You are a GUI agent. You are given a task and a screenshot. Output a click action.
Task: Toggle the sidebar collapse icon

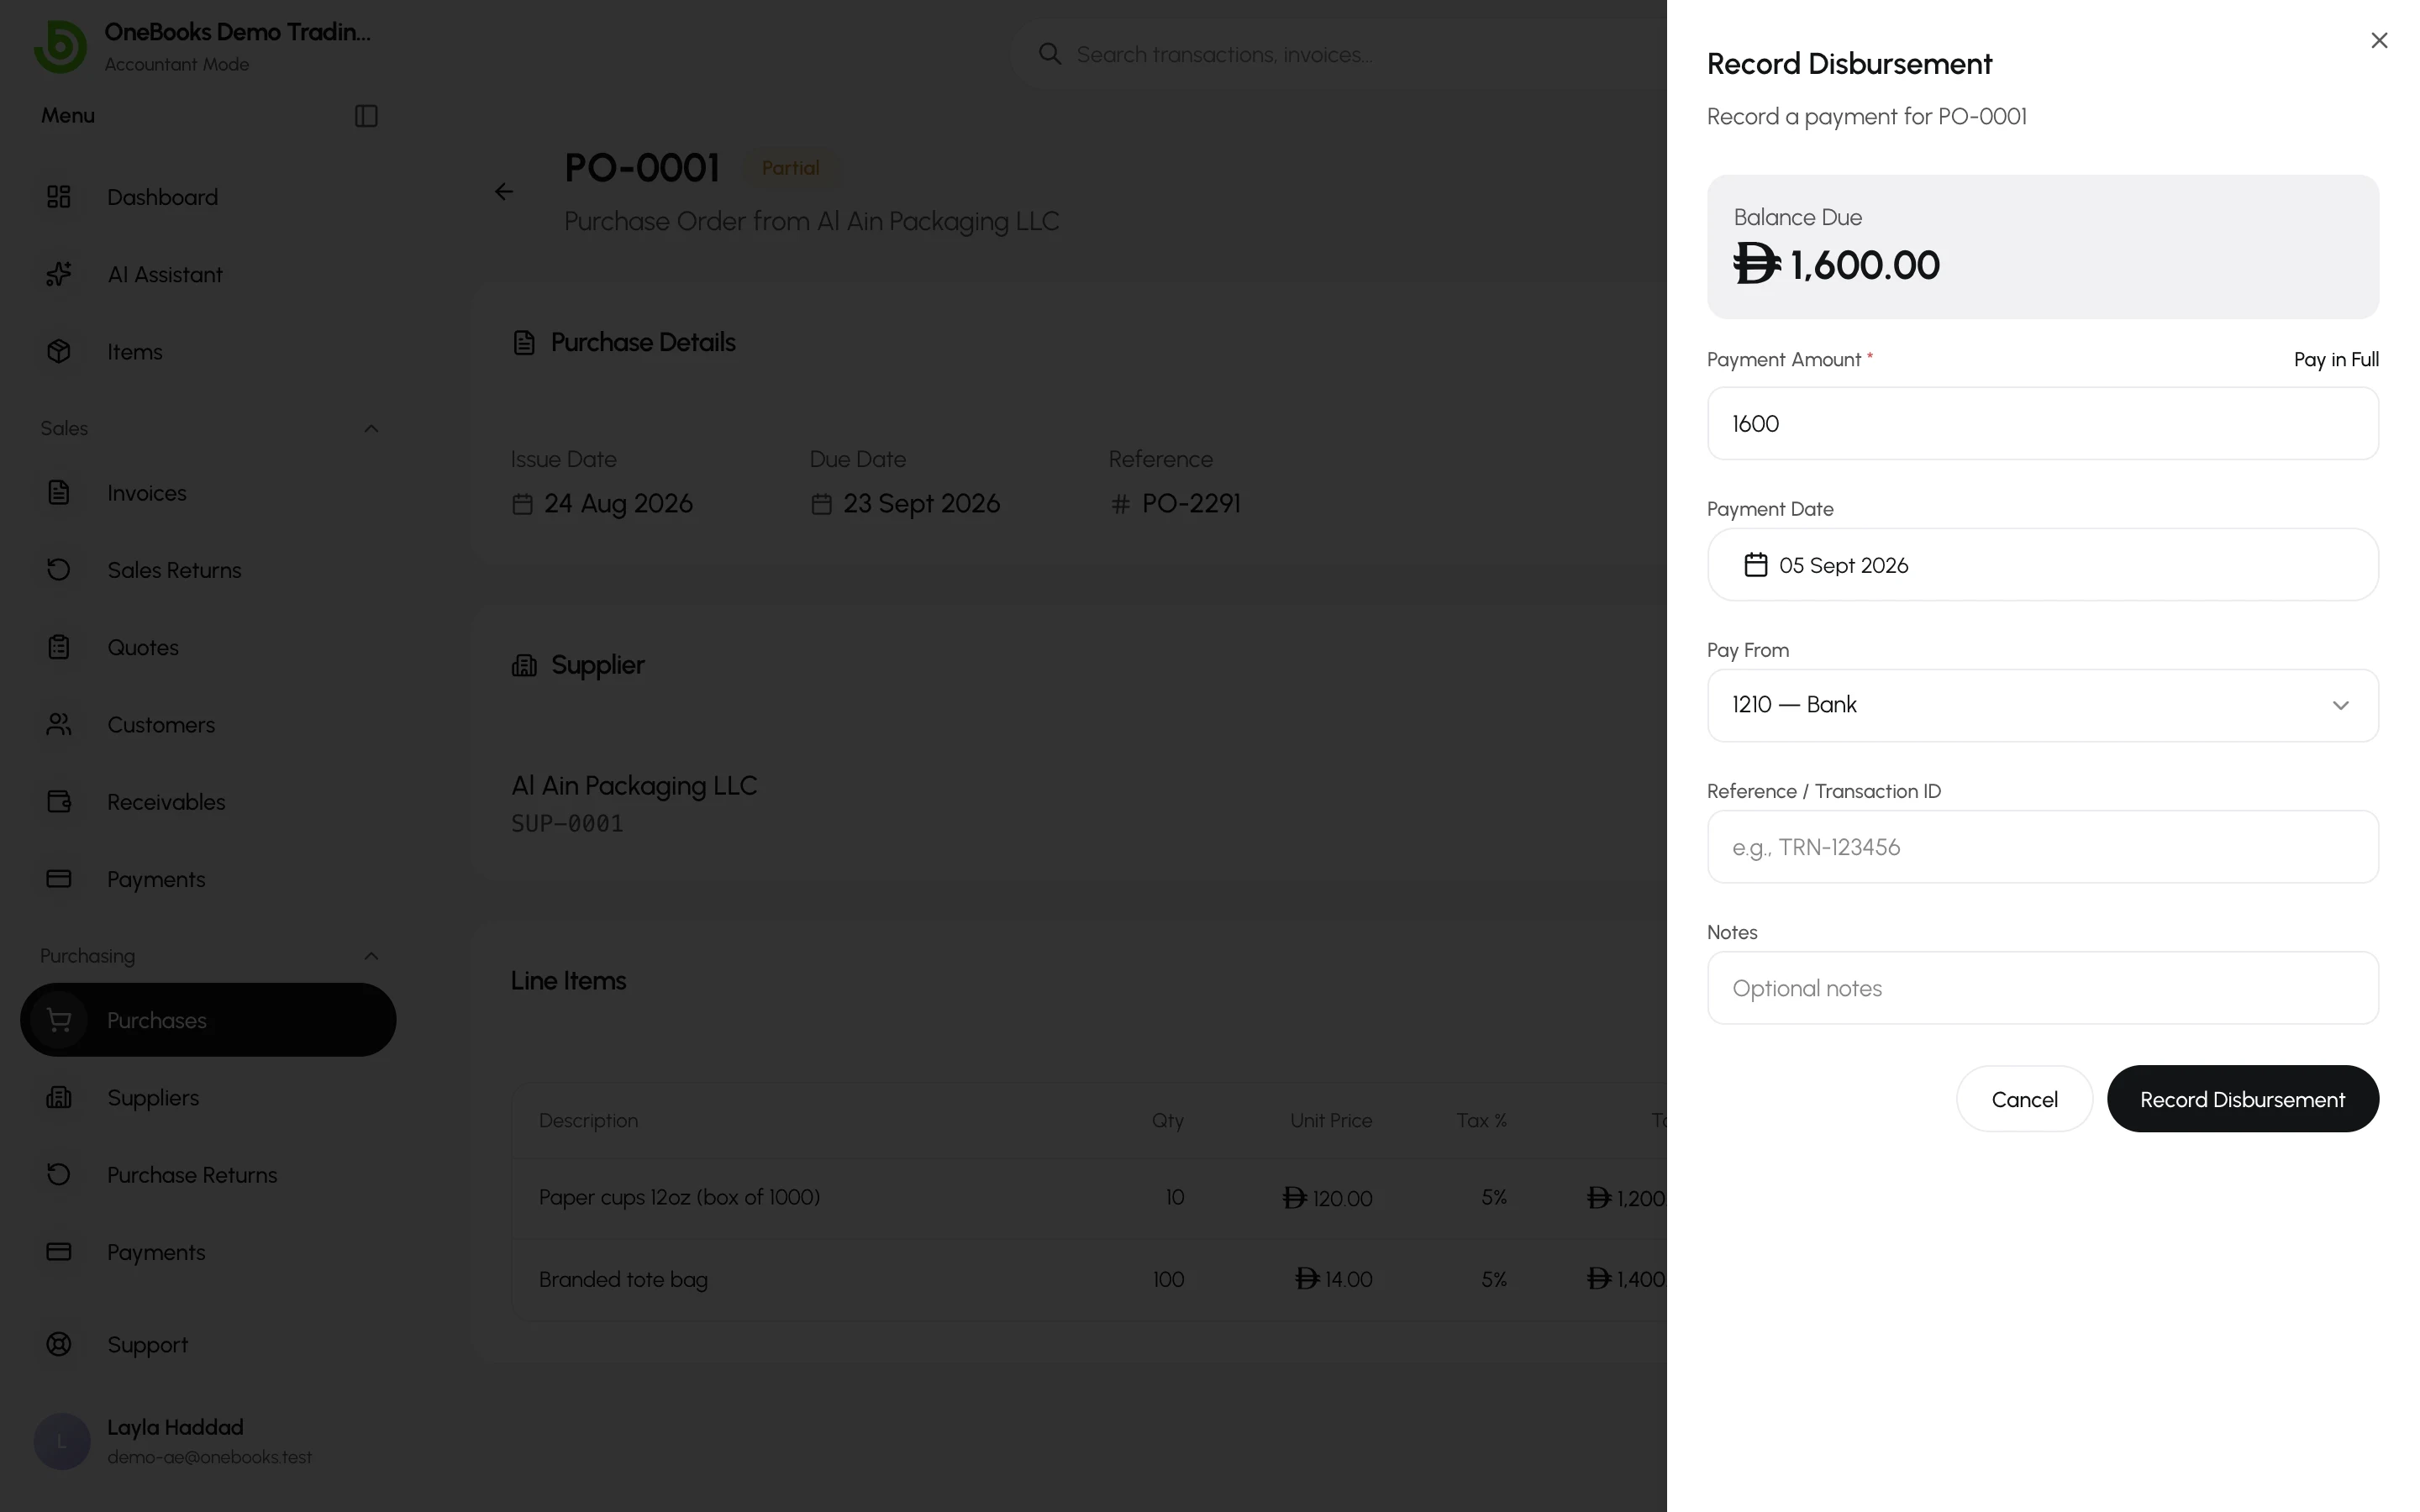[366, 116]
